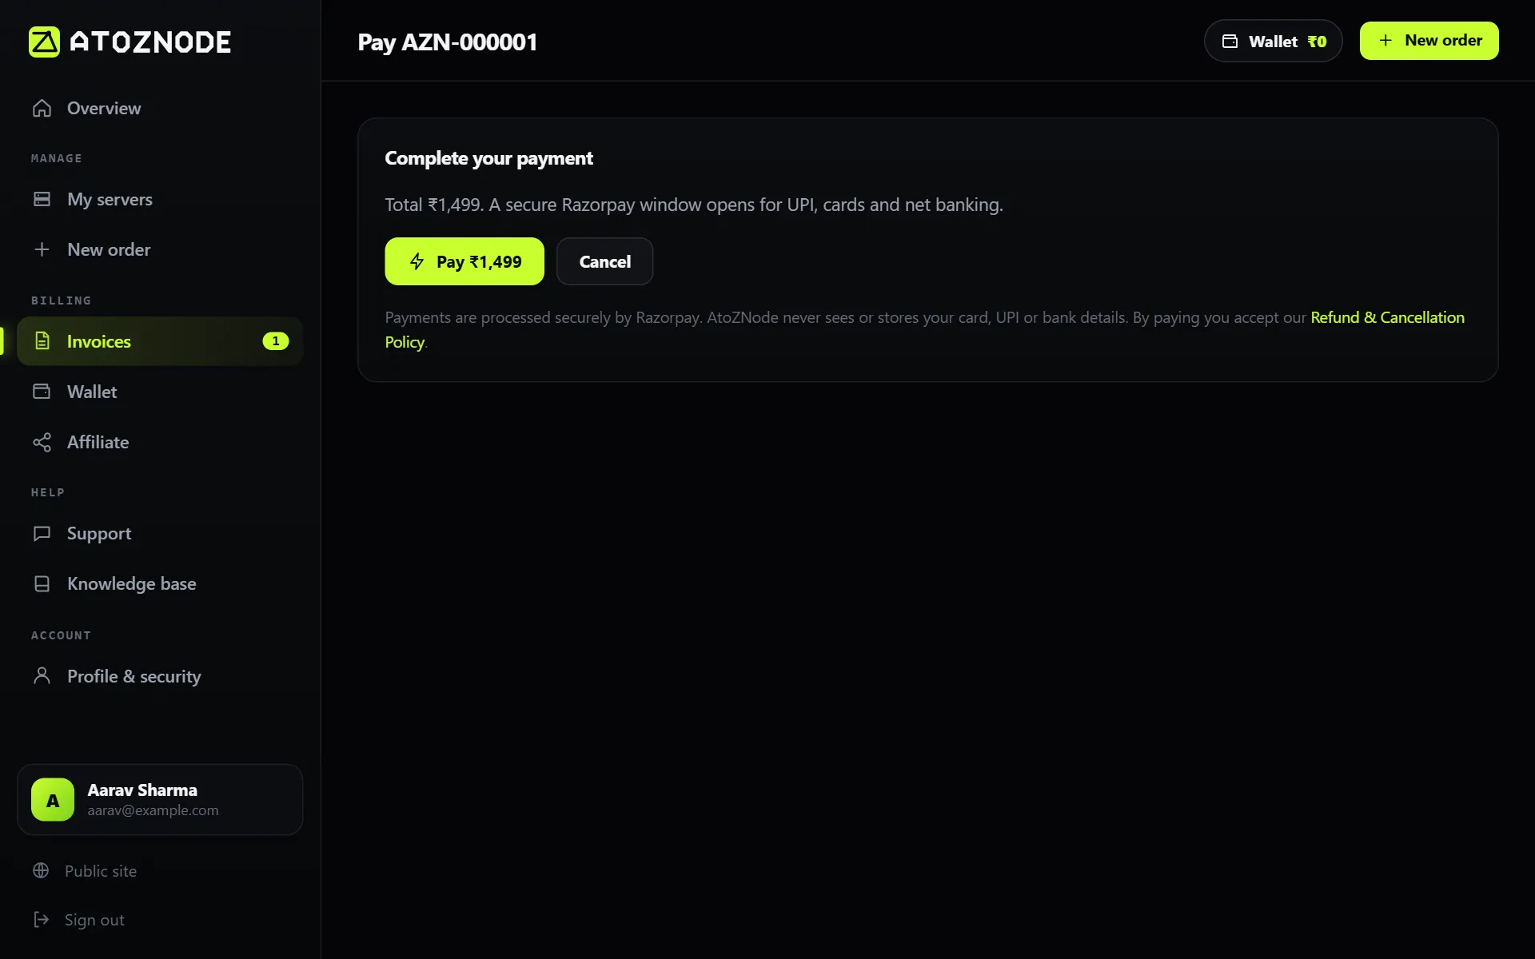The height and width of the screenshot is (959, 1535).
Task: Click the Profile & security person icon
Action: click(42, 676)
